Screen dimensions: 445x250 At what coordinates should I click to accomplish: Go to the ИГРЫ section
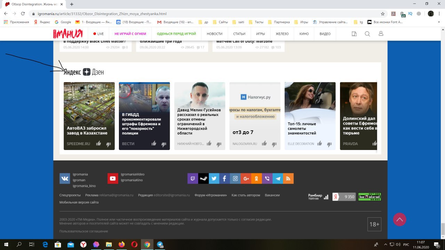point(261,34)
